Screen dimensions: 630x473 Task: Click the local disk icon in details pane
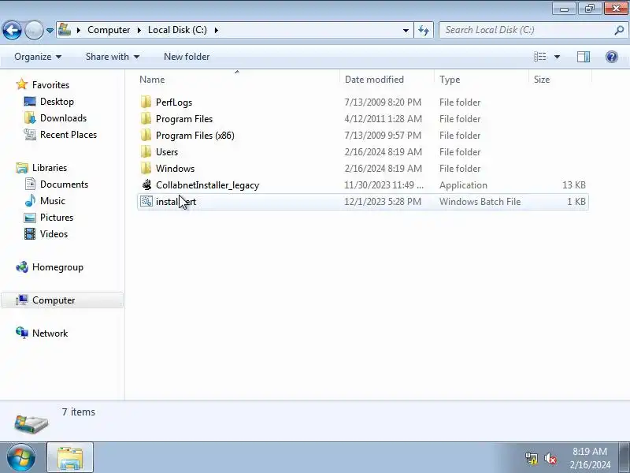coord(31,424)
